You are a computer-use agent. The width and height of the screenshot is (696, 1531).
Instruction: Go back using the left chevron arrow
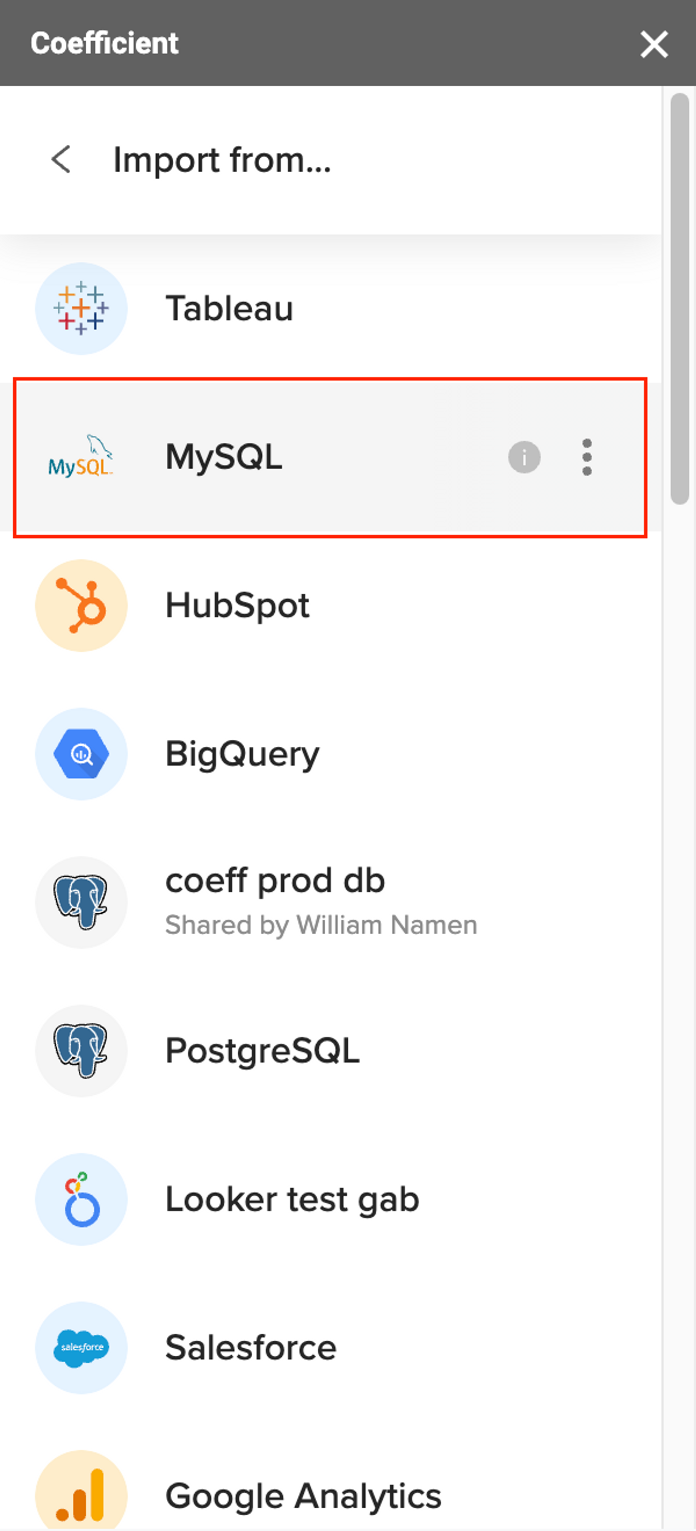61,159
